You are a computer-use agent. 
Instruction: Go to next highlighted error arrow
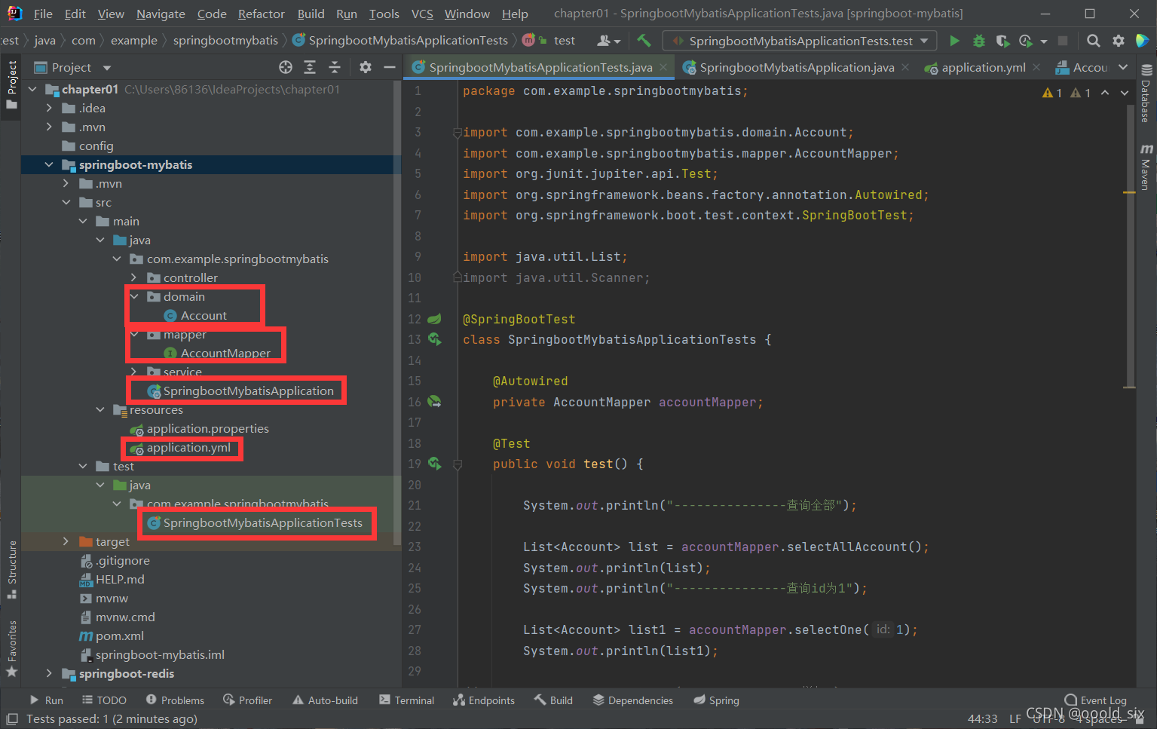tap(1124, 93)
